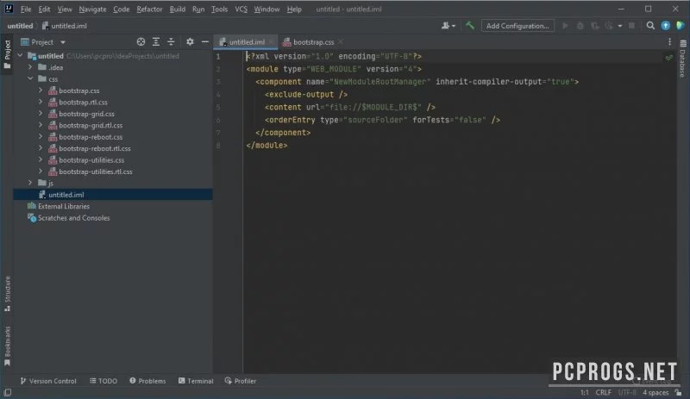Screen dimensions: 690x399
Task: Open the TODO tool window
Action: pos(103,381)
